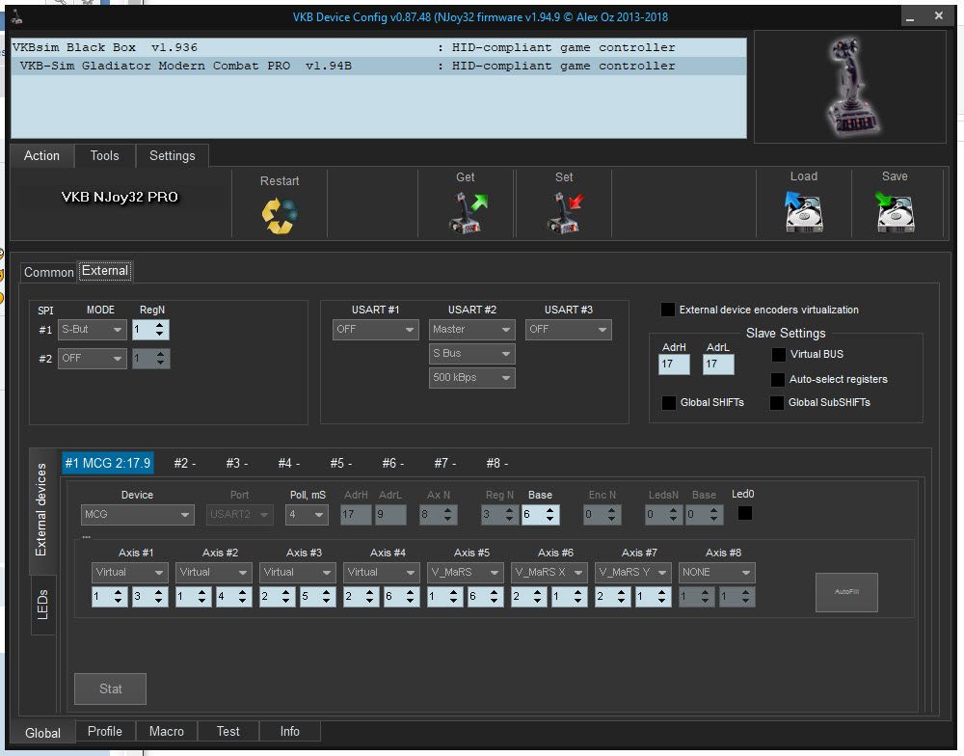Viewport: 964px width, 756px height.
Task: Click the Get settings joystick icon
Action: pyautogui.click(x=469, y=211)
